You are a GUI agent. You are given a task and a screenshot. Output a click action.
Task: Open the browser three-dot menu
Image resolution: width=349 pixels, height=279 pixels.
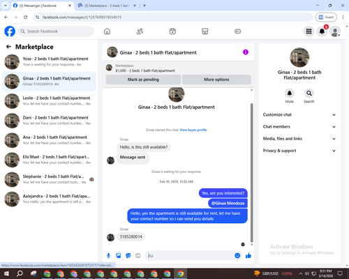pyautogui.click(x=343, y=17)
